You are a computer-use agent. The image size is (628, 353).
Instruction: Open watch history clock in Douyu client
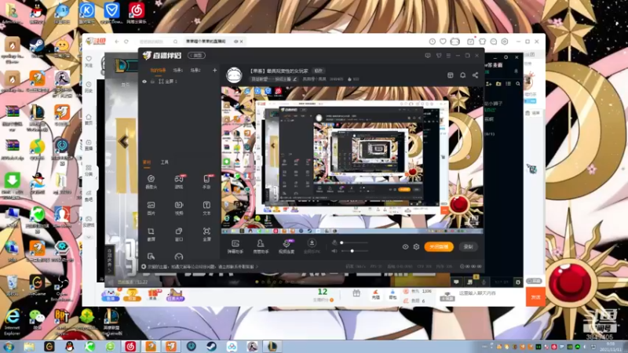(433, 42)
